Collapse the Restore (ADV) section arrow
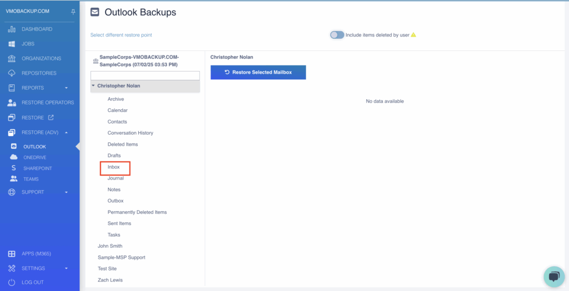 (x=67, y=132)
